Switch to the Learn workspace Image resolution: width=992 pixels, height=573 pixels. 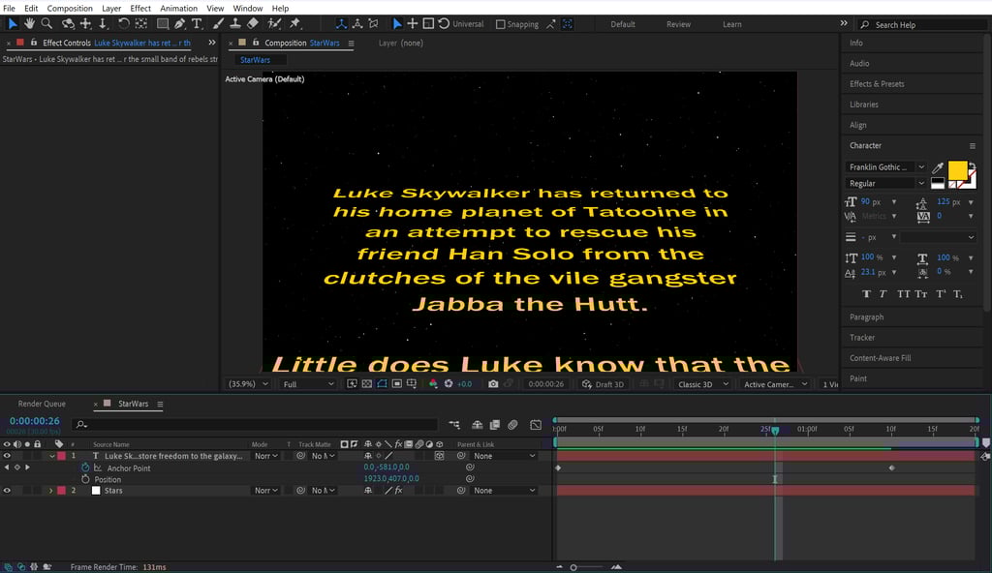[x=732, y=24]
